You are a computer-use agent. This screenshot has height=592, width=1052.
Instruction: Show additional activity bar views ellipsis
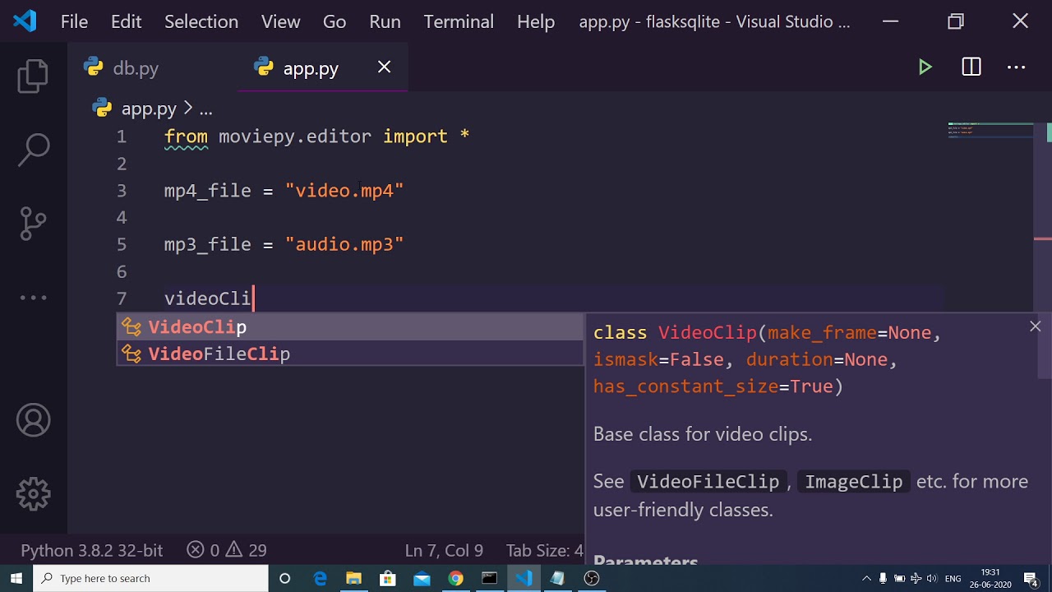(34, 298)
